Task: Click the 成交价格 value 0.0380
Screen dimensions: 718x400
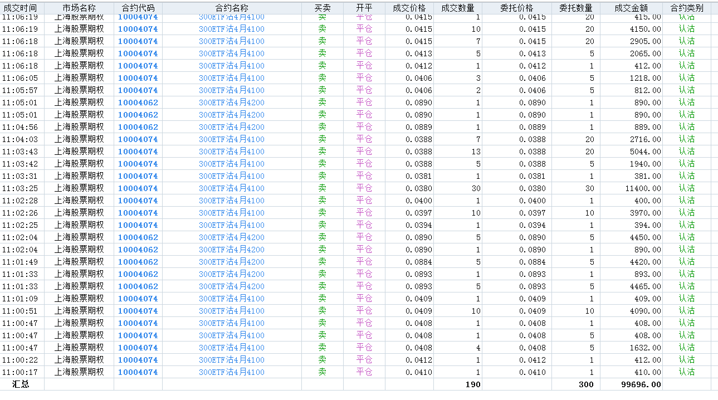Action: tap(419, 188)
